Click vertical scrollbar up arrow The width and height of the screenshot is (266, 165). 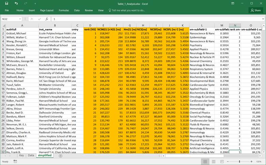(x=264, y=26)
